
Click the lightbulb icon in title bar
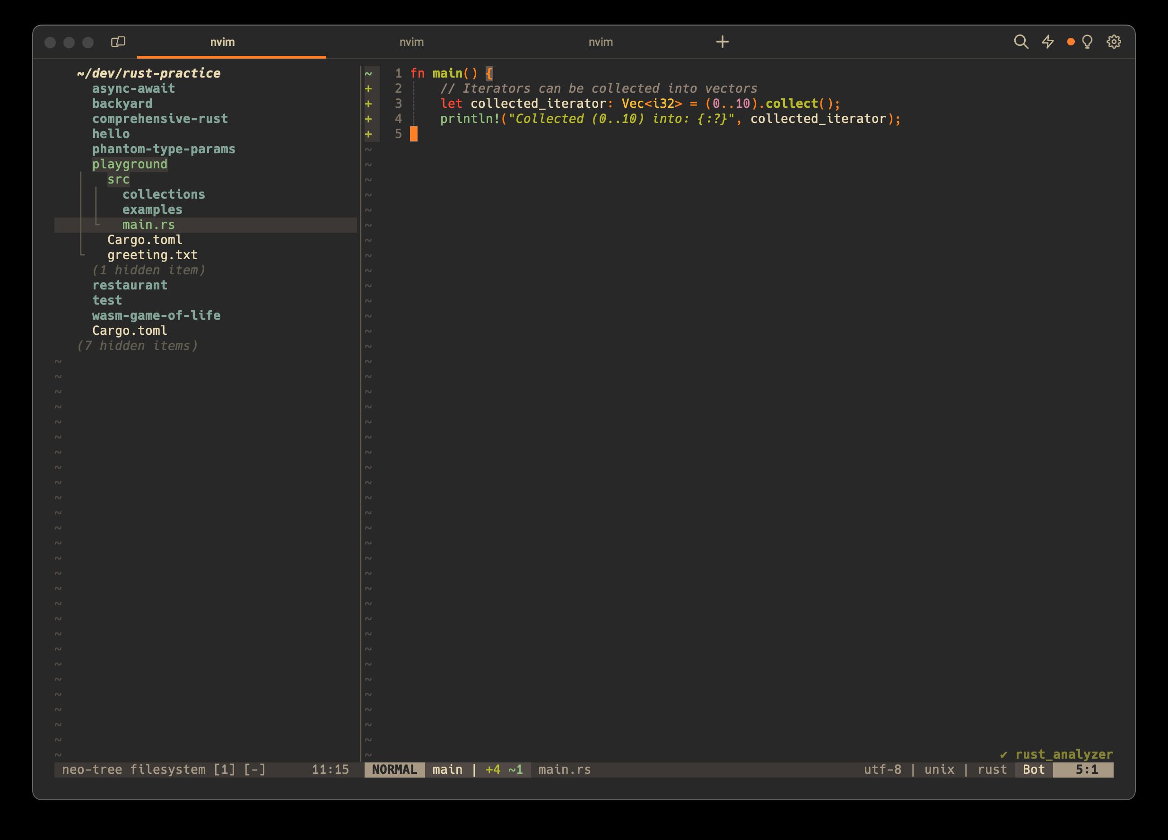(1087, 42)
